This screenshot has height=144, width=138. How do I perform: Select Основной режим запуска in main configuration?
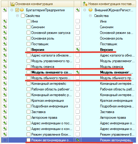point(51,33)
